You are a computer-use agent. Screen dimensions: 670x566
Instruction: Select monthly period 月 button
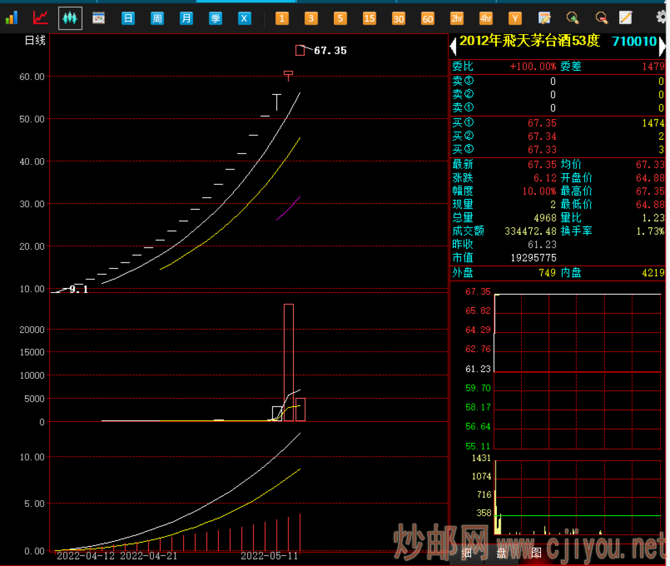(x=186, y=18)
